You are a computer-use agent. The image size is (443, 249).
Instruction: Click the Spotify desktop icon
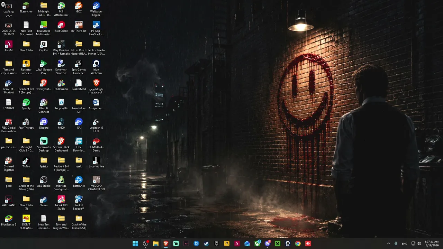[x=26, y=104]
